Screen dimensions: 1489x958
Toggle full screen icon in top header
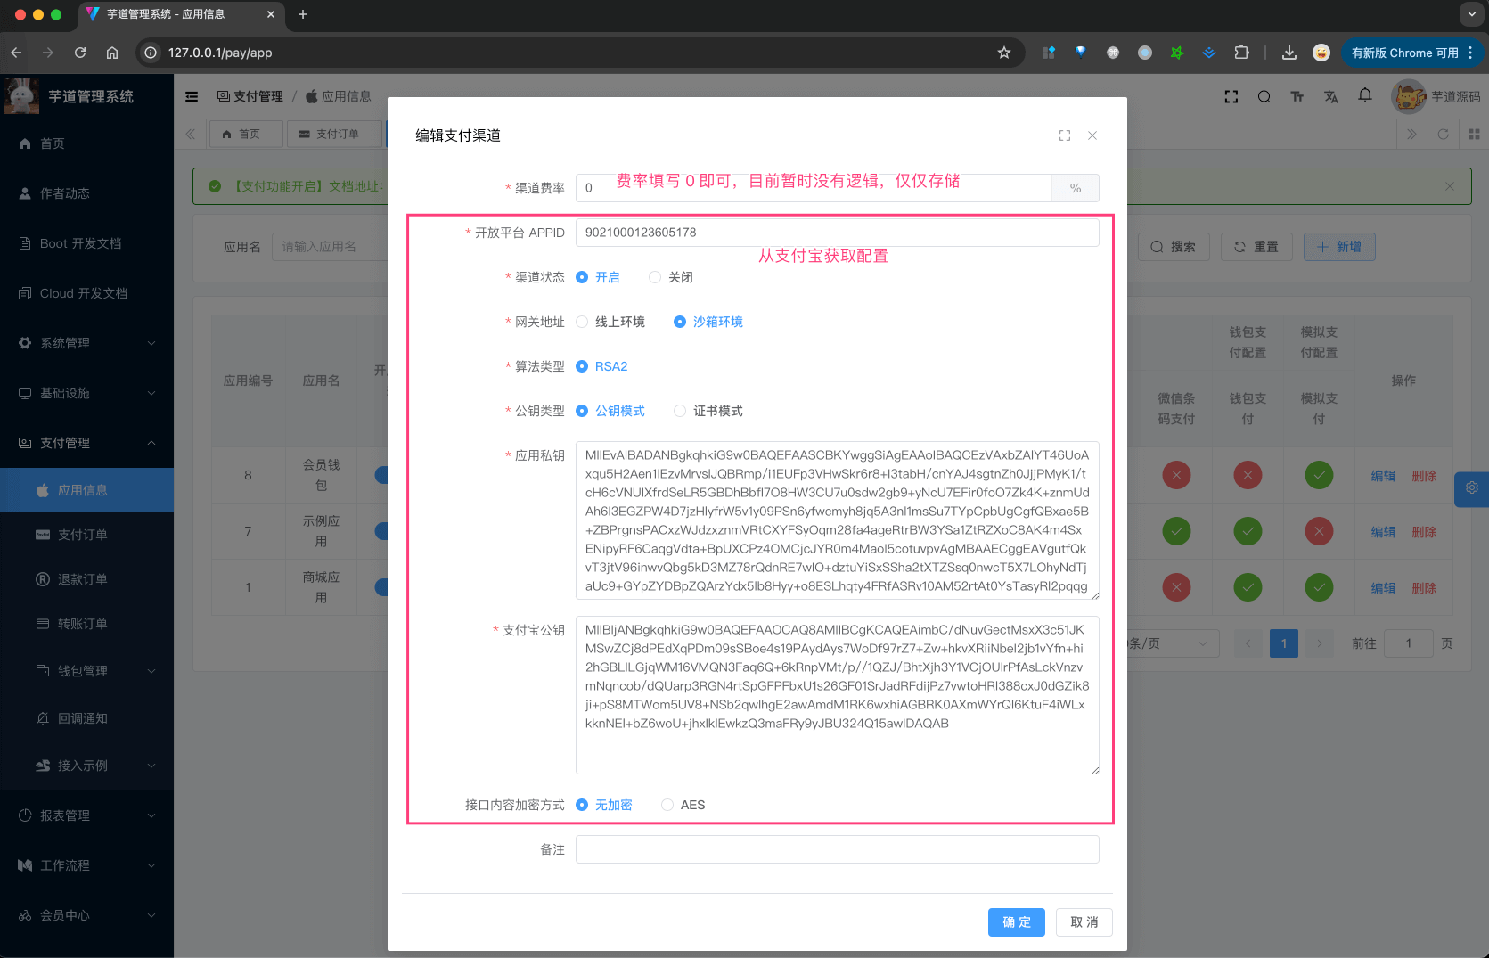pos(1231,96)
